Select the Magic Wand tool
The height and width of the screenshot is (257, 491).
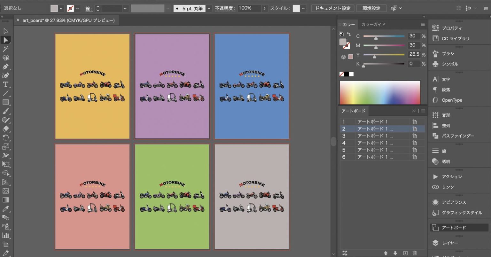5,49
